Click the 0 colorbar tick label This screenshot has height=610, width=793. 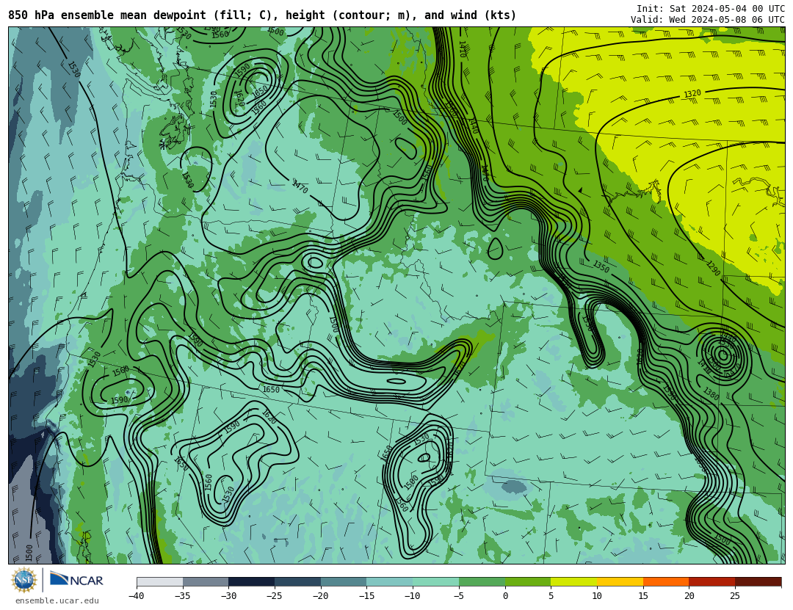point(505,596)
